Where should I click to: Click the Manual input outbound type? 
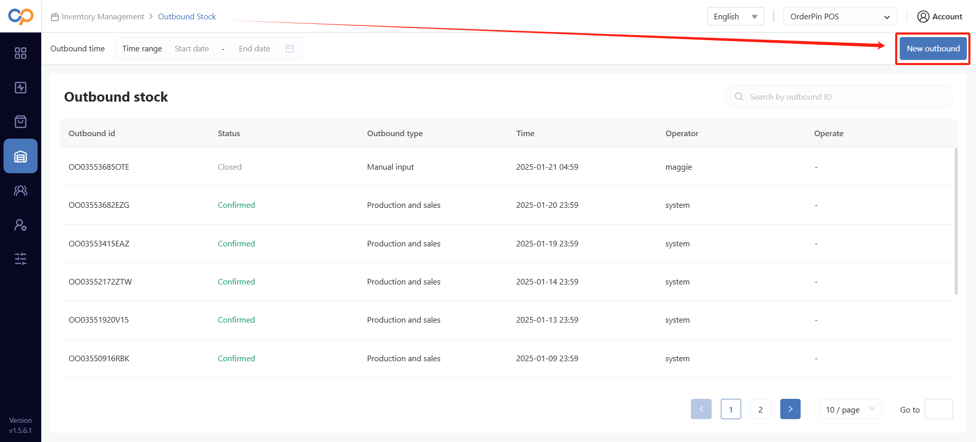pyautogui.click(x=390, y=167)
